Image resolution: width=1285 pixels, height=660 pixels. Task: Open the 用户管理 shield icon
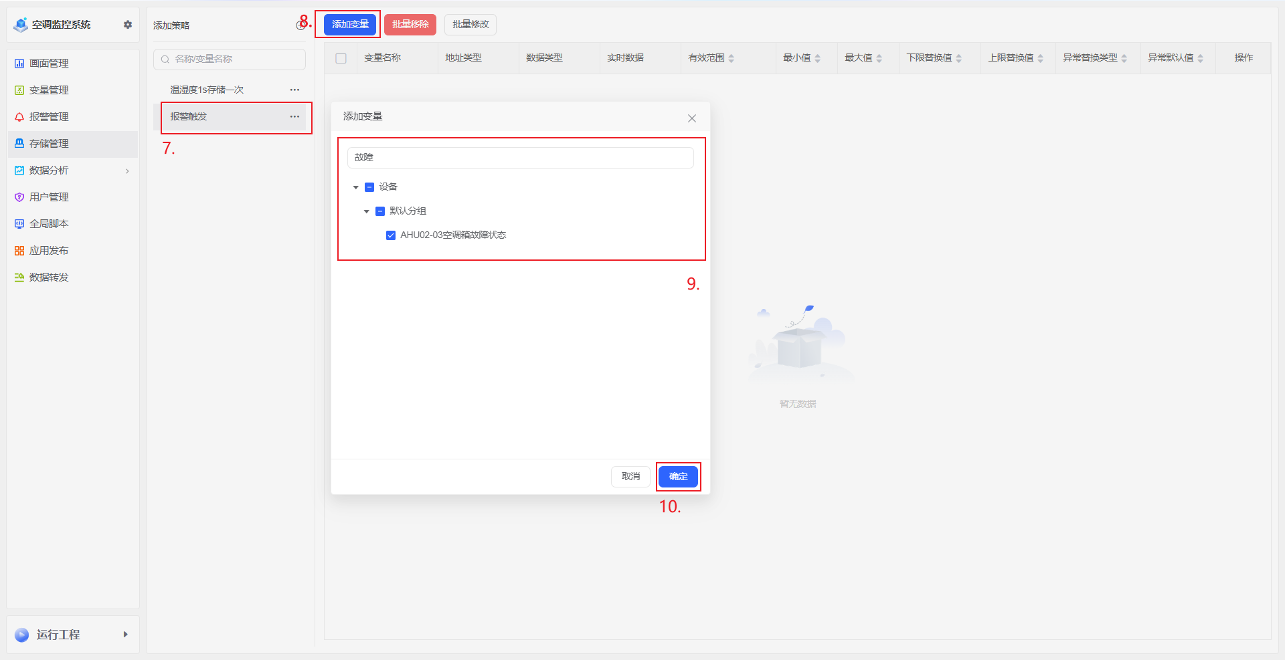point(19,197)
